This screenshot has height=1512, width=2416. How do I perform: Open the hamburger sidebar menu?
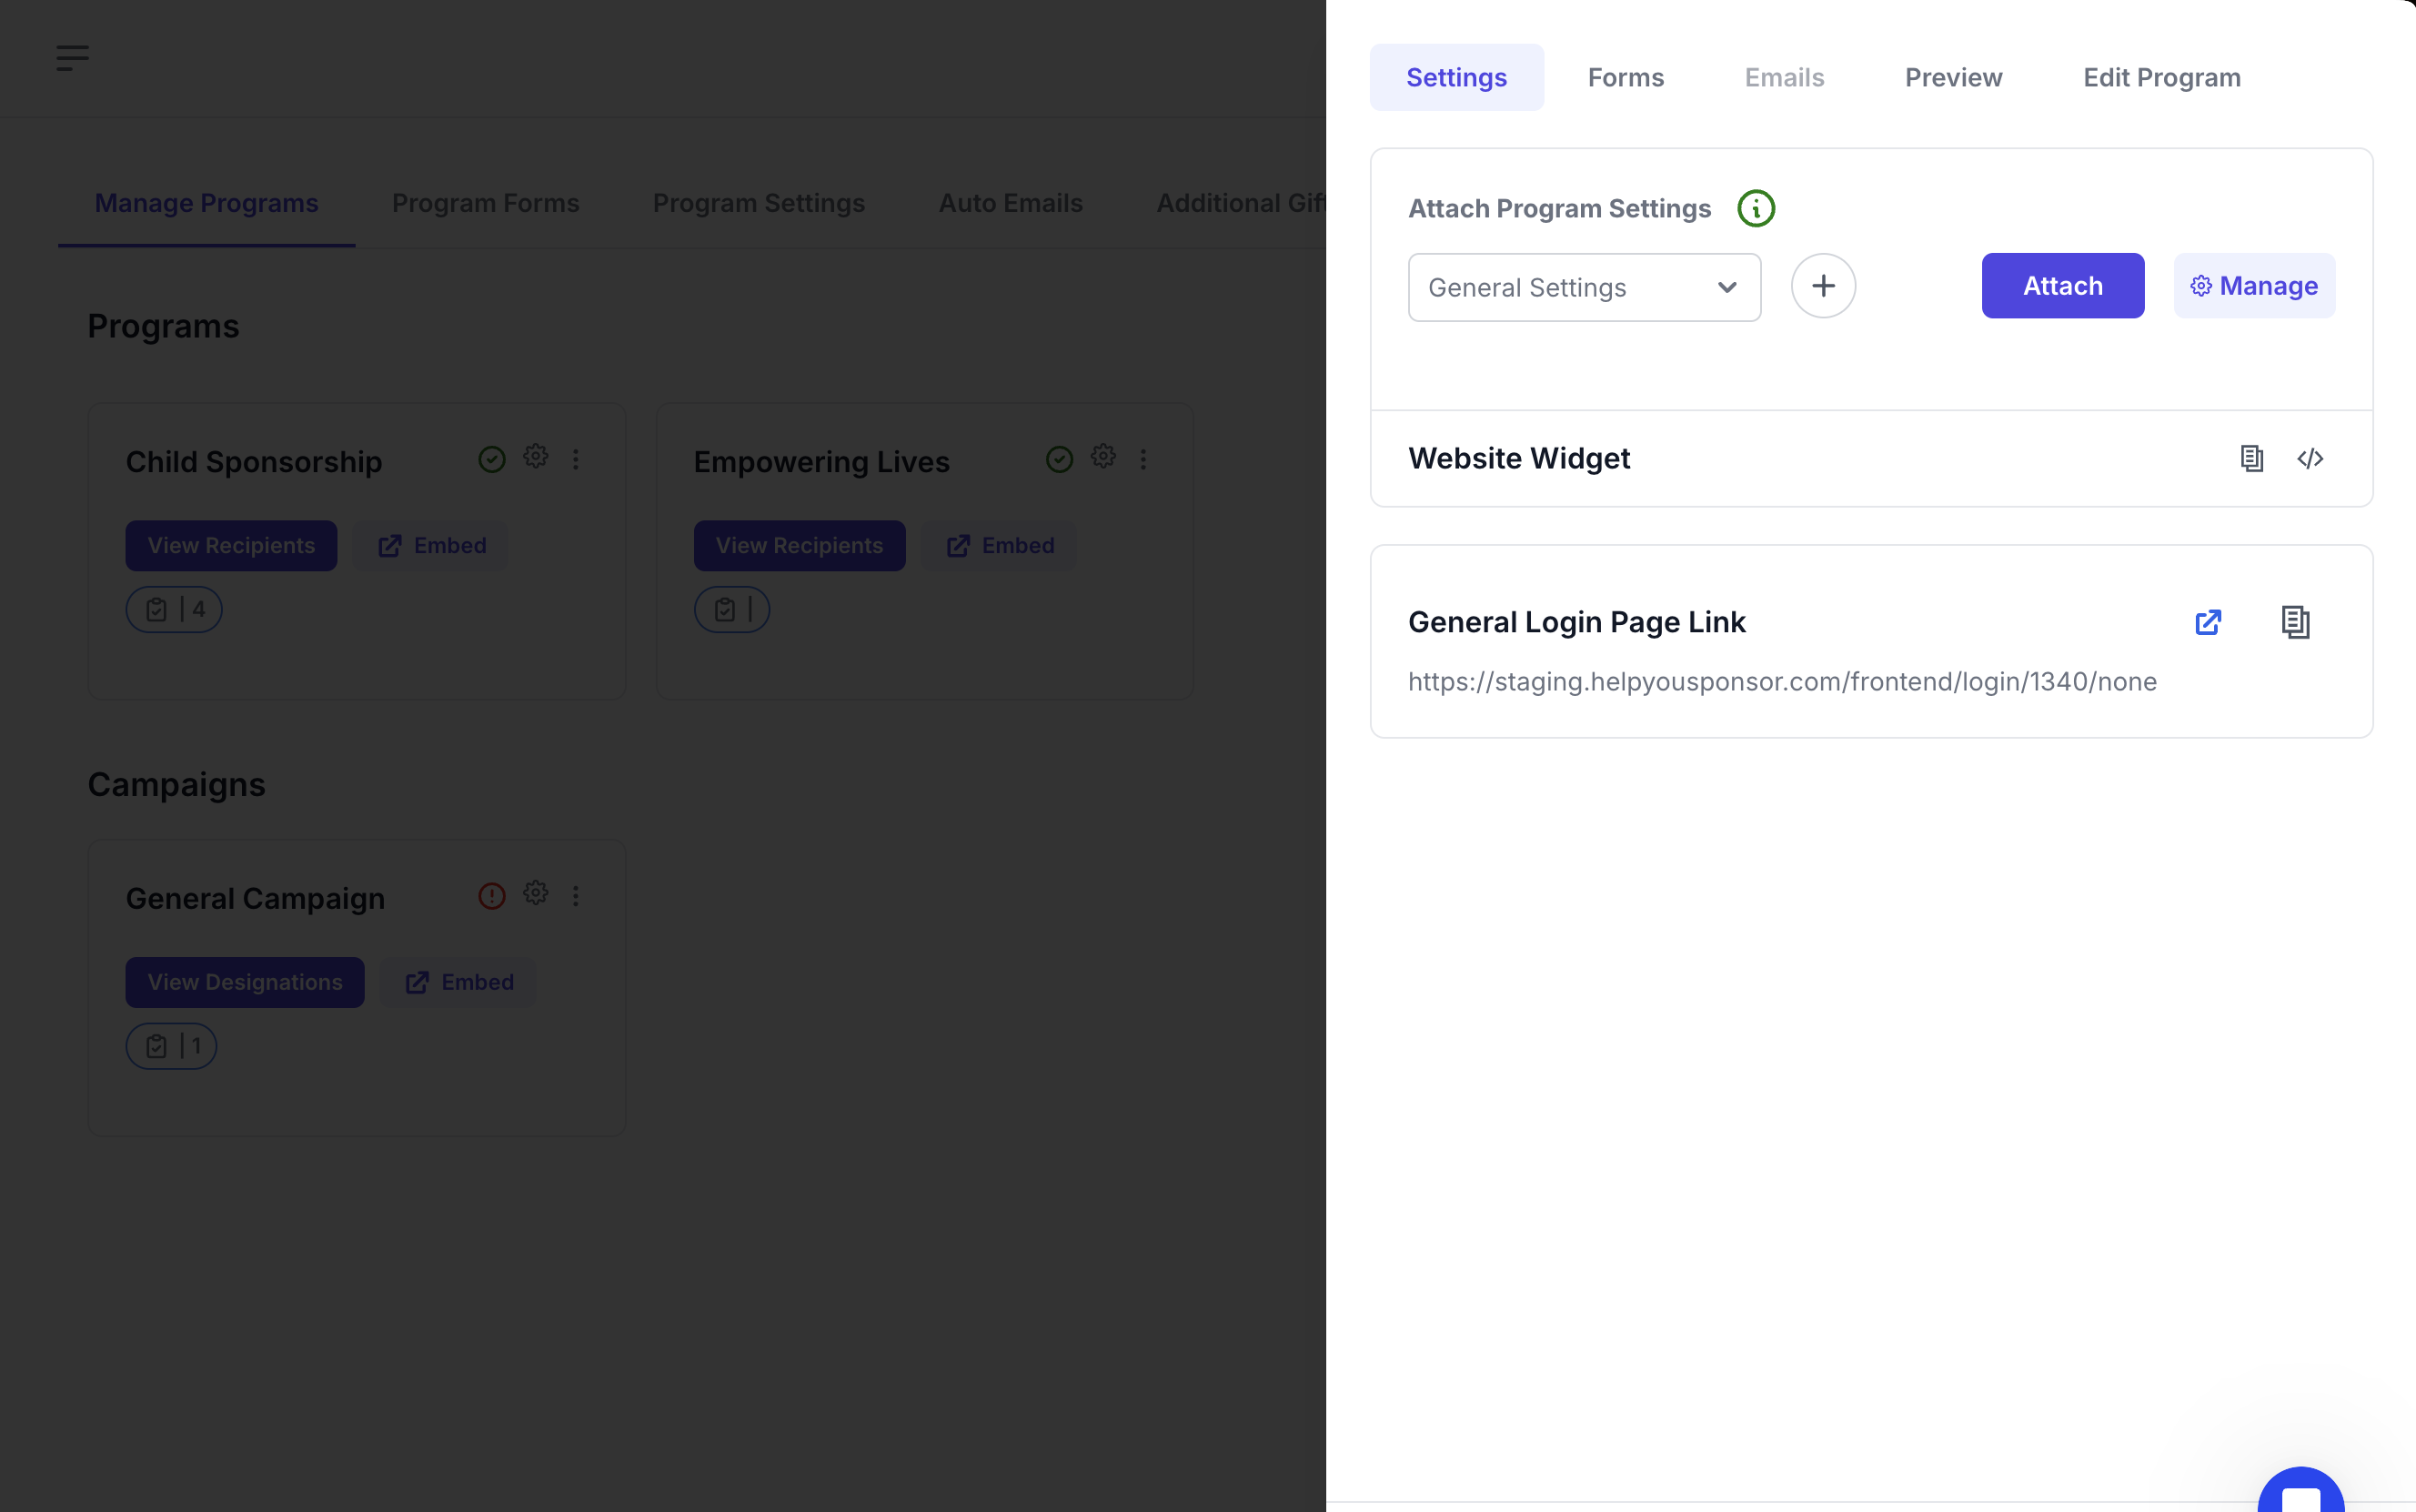click(x=72, y=58)
